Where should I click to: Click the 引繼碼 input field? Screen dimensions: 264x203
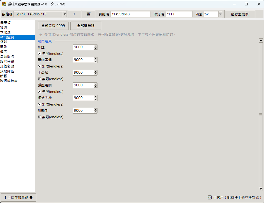[x=131, y=14]
